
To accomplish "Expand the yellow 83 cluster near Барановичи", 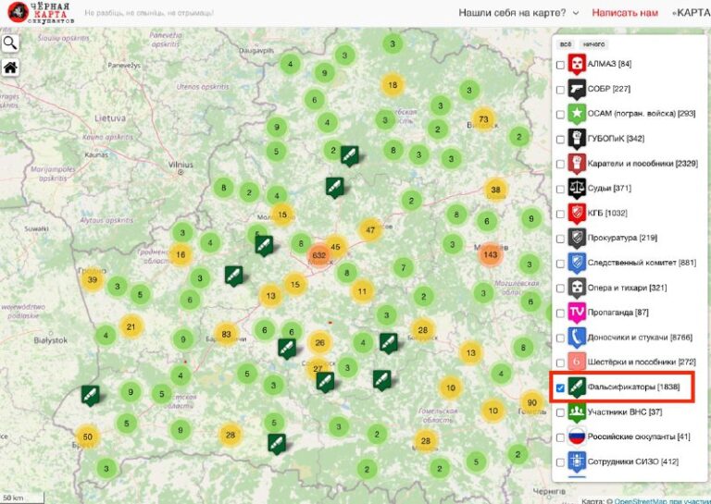I will pyautogui.click(x=226, y=335).
